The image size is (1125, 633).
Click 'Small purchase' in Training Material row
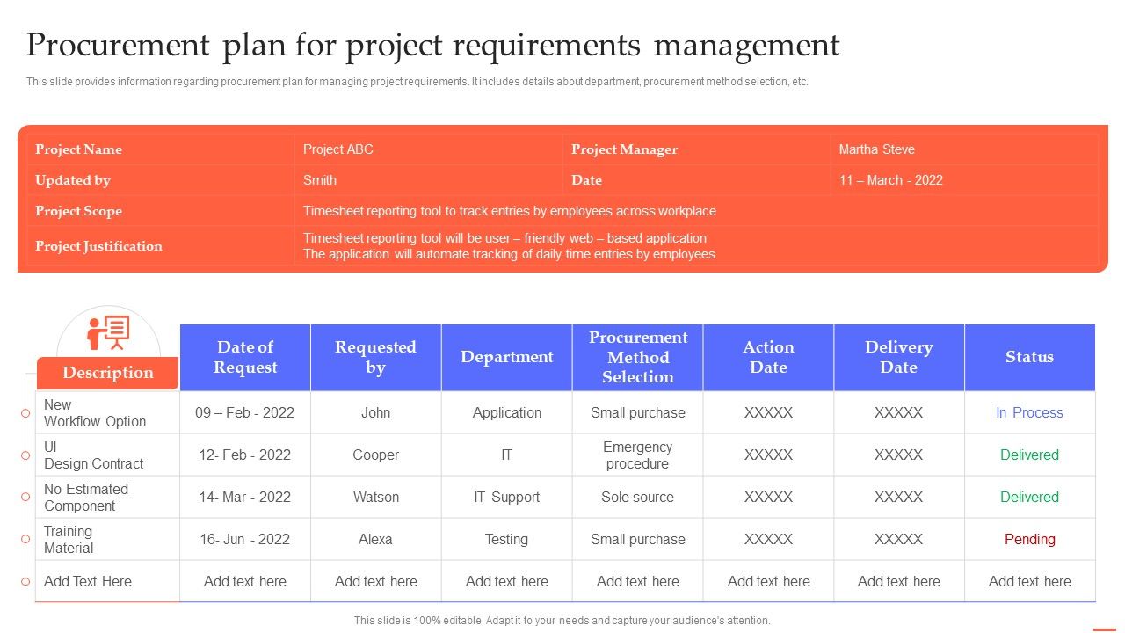[x=638, y=539]
